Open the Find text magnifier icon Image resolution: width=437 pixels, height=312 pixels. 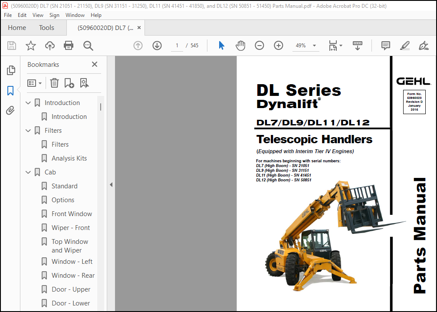88,46
